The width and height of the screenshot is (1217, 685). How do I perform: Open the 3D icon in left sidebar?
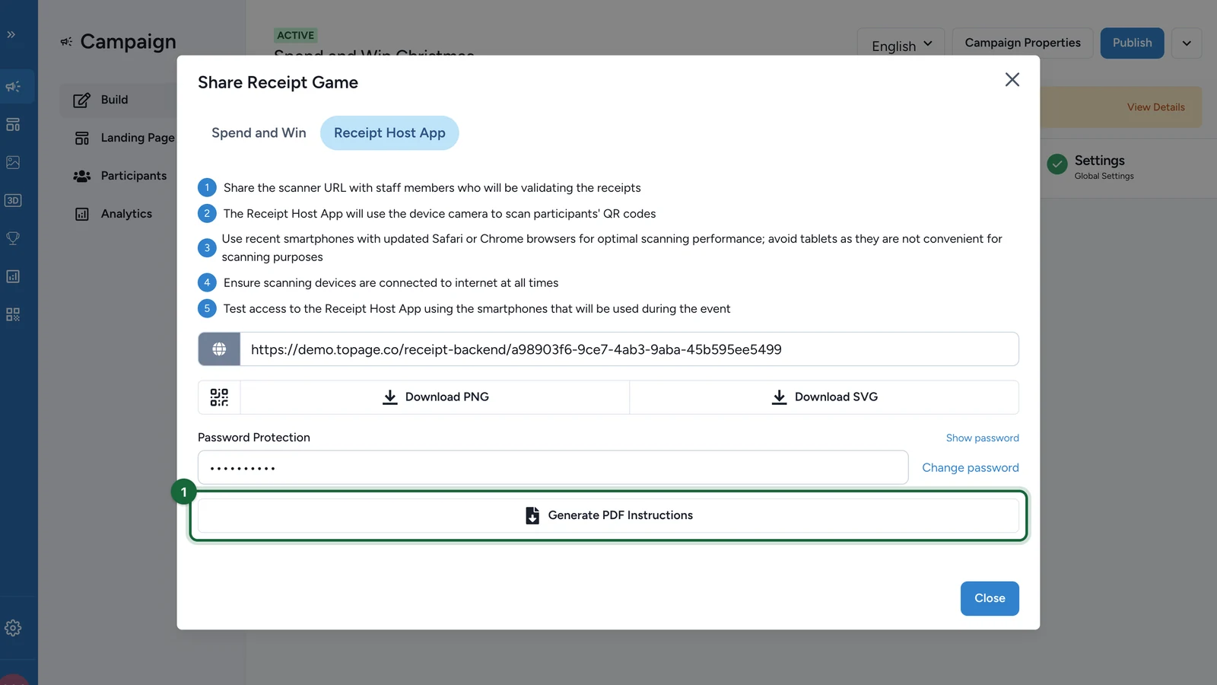click(x=13, y=200)
